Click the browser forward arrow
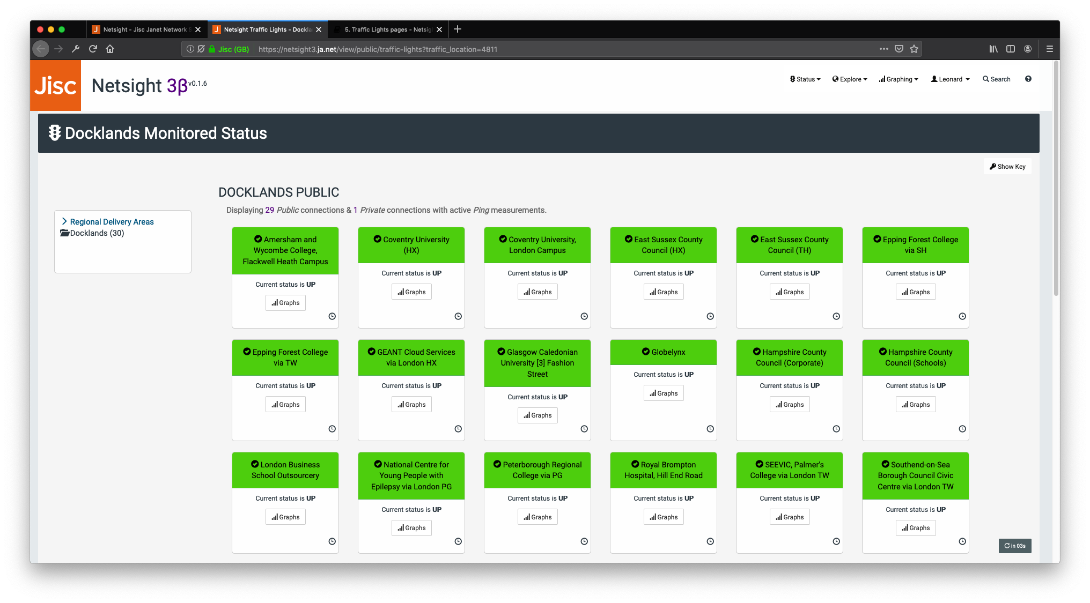This screenshot has height=603, width=1090. (x=58, y=49)
